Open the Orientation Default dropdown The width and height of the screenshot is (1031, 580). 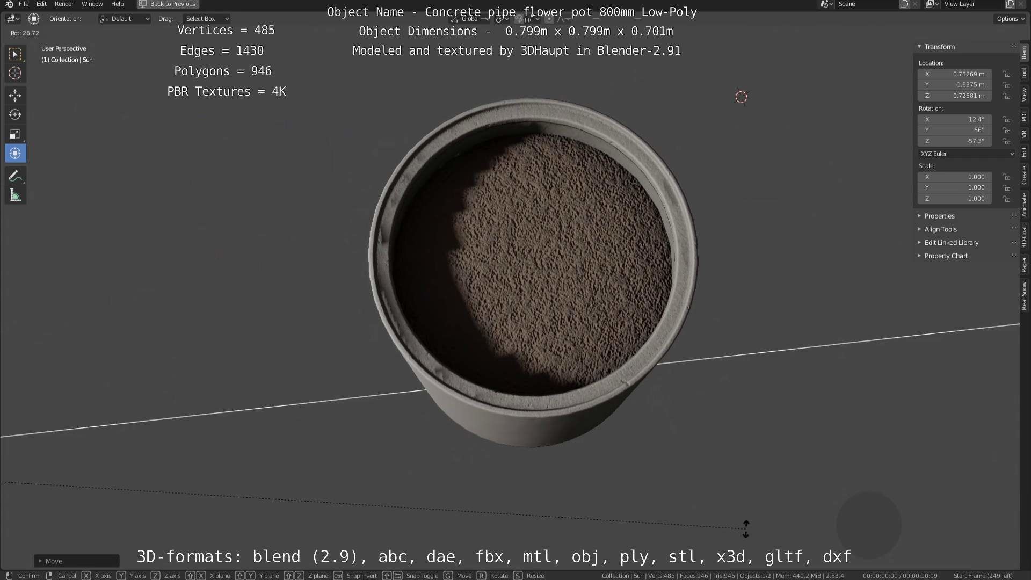click(125, 19)
